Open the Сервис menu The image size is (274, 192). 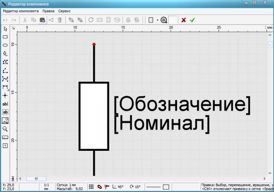[x=64, y=11]
